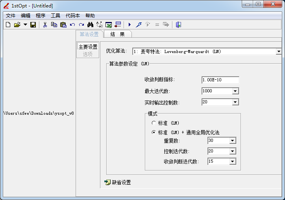Screen dimensions: 285x200
Task: Click the 实时输出控制数 value 20
Action: point(205,102)
